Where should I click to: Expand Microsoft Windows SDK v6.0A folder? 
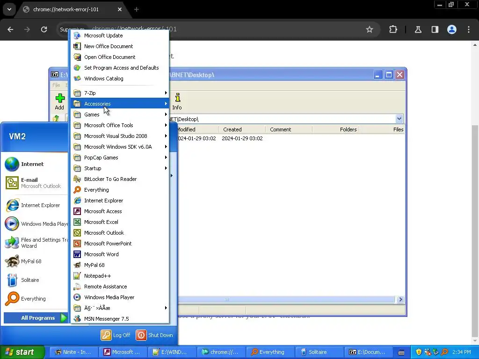pos(120,147)
